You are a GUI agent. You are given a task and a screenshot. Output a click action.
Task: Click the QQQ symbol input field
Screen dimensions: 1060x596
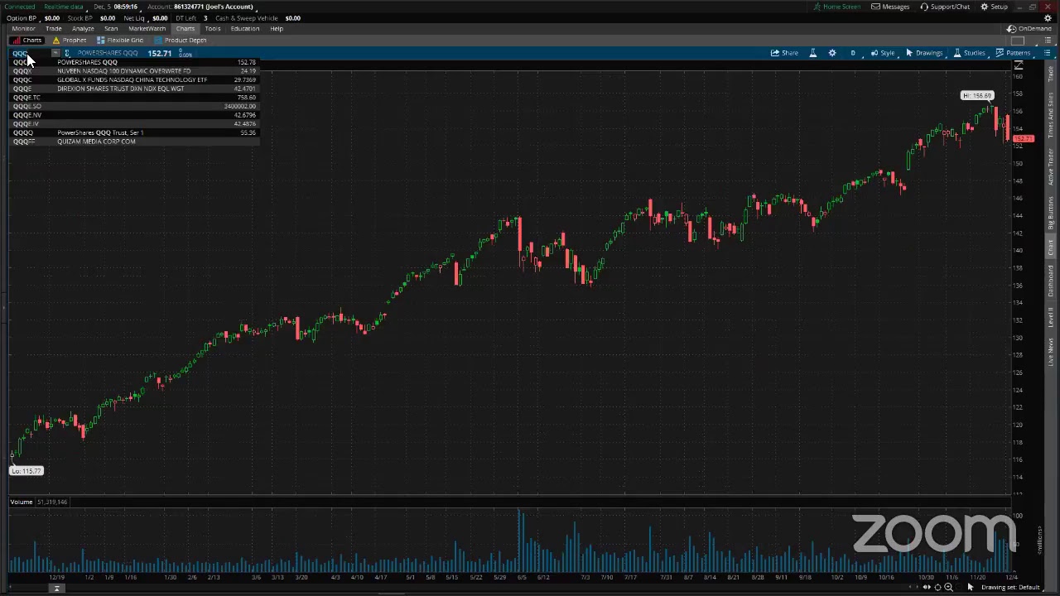(30, 53)
